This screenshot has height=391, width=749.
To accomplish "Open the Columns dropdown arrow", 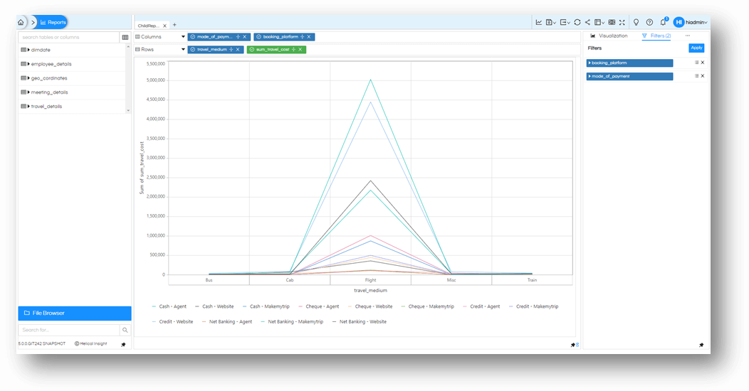I will [x=183, y=37].
